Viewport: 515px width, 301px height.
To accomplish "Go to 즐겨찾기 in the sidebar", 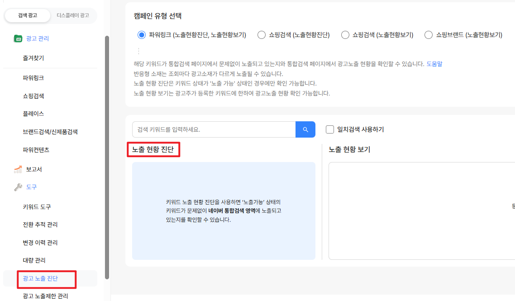I will click(33, 58).
